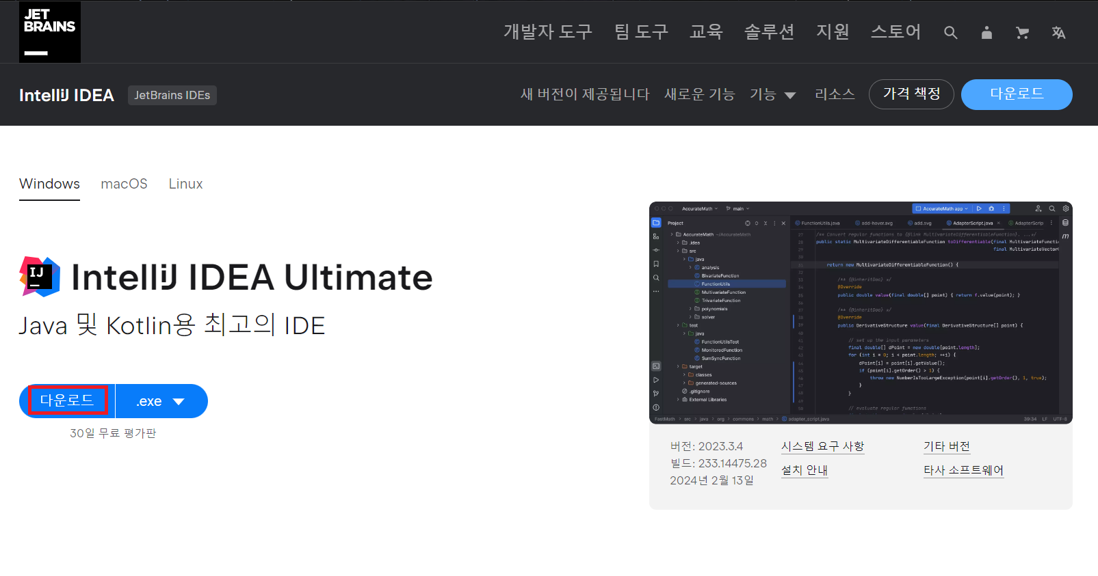1098x576 pixels.
Task: Click the 가격 책정 button
Action: pos(912,94)
